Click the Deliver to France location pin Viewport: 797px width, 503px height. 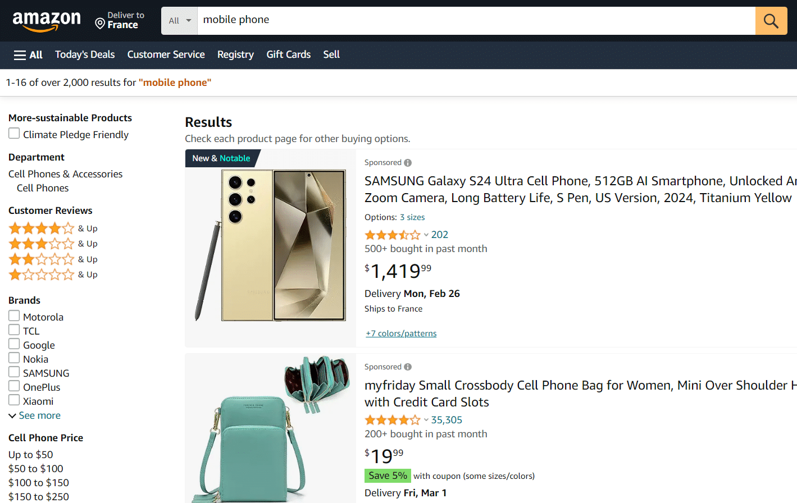(x=100, y=23)
